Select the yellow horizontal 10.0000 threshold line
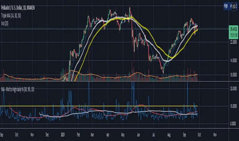Image resolution: width=239 pixels, height=141 pixels. pos(99,106)
